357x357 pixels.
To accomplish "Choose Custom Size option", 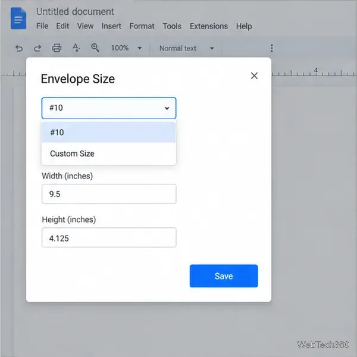I will [x=109, y=154].
